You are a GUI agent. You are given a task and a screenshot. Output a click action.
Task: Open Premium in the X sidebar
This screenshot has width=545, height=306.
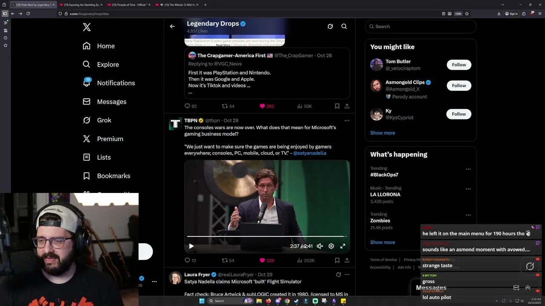pyautogui.click(x=103, y=139)
